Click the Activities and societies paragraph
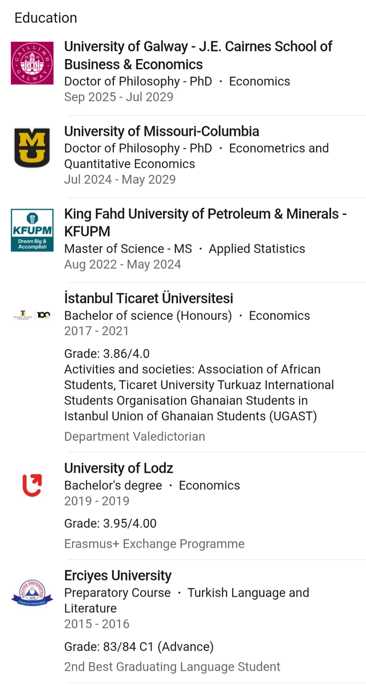Image resolution: width=366 pixels, height=685 pixels. pos(198,393)
